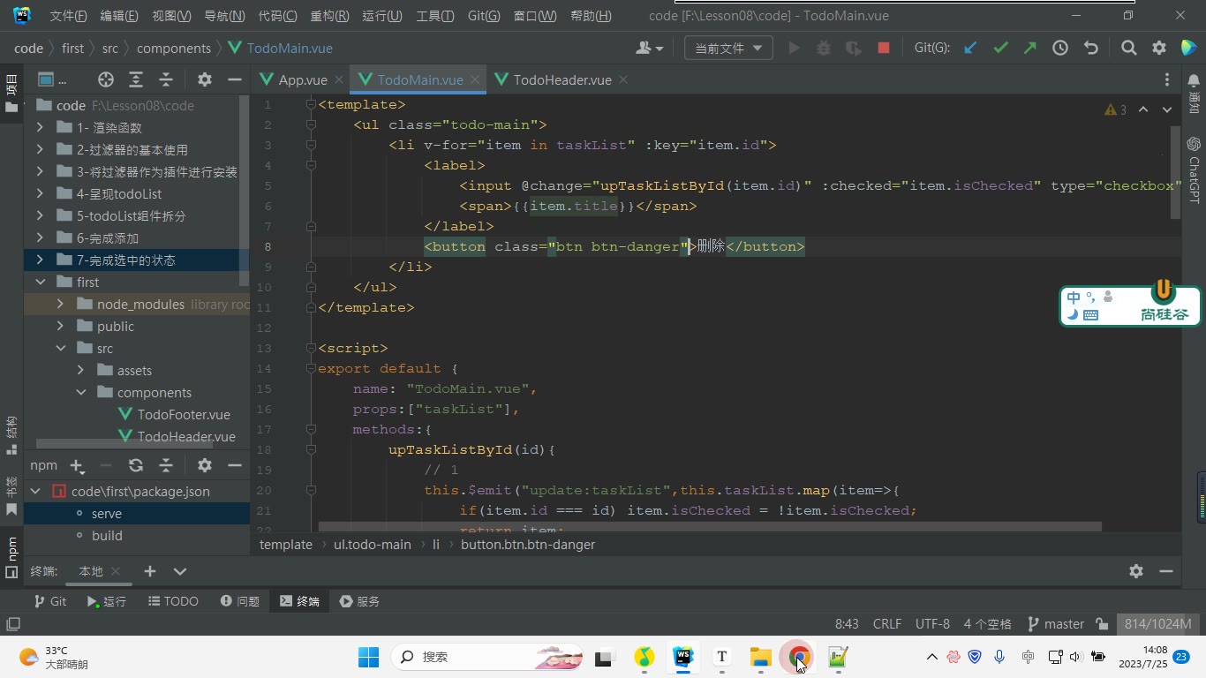Toggle the file read-only lock in status bar

1102,624
